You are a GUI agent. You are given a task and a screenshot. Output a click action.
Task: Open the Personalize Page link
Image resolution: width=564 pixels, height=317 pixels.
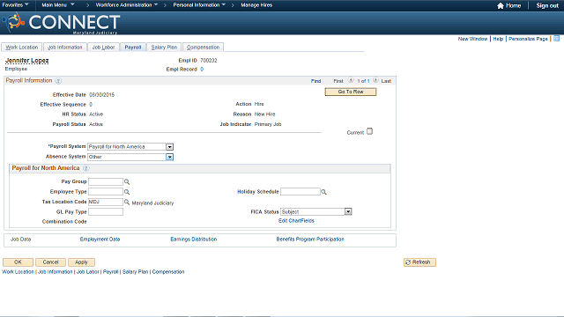[x=528, y=39]
